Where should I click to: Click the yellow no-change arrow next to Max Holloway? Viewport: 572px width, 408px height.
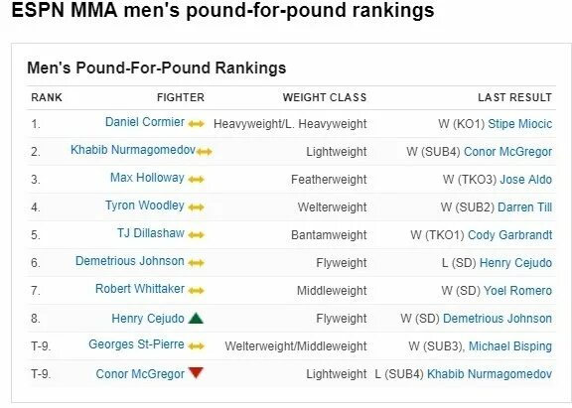[196, 180]
